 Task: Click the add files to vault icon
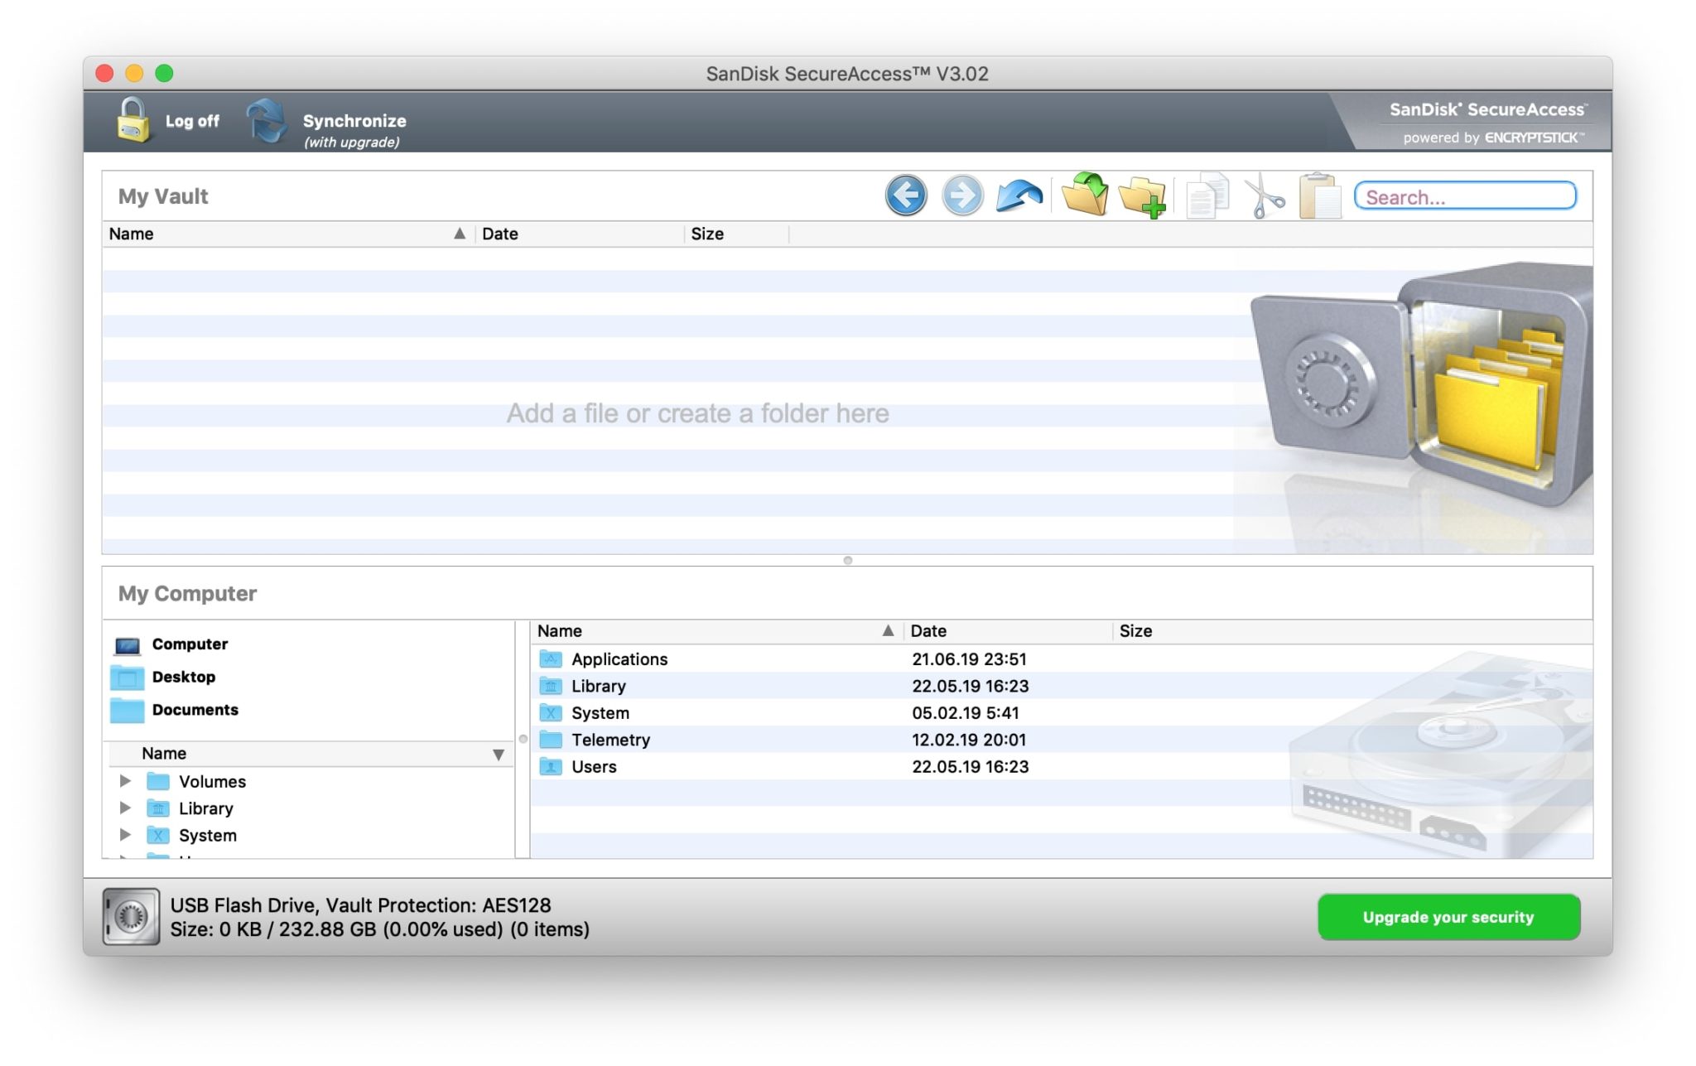coord(1085,195)
